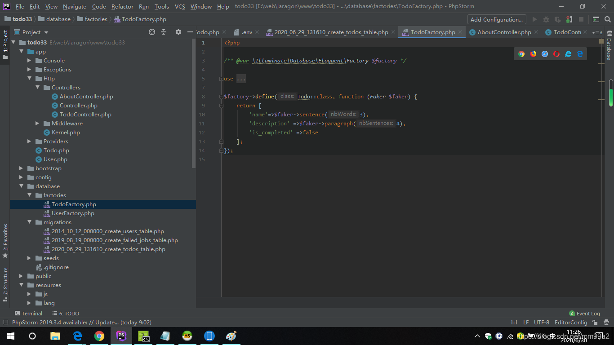Click the Project panel vertical scrollbar
The width and height of the screenshot is (614, 345).
(194, 103)
